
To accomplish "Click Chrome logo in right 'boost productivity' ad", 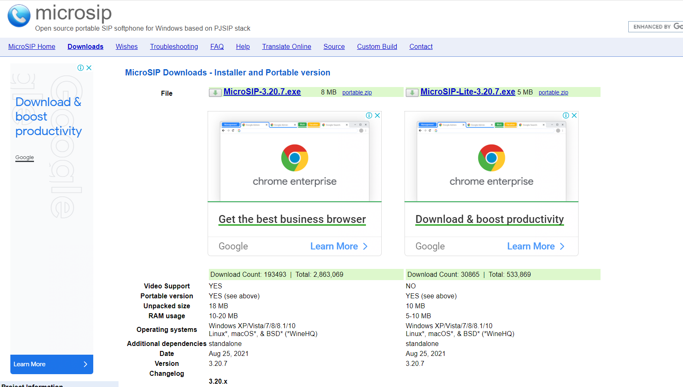I will (x=492, y=158).
